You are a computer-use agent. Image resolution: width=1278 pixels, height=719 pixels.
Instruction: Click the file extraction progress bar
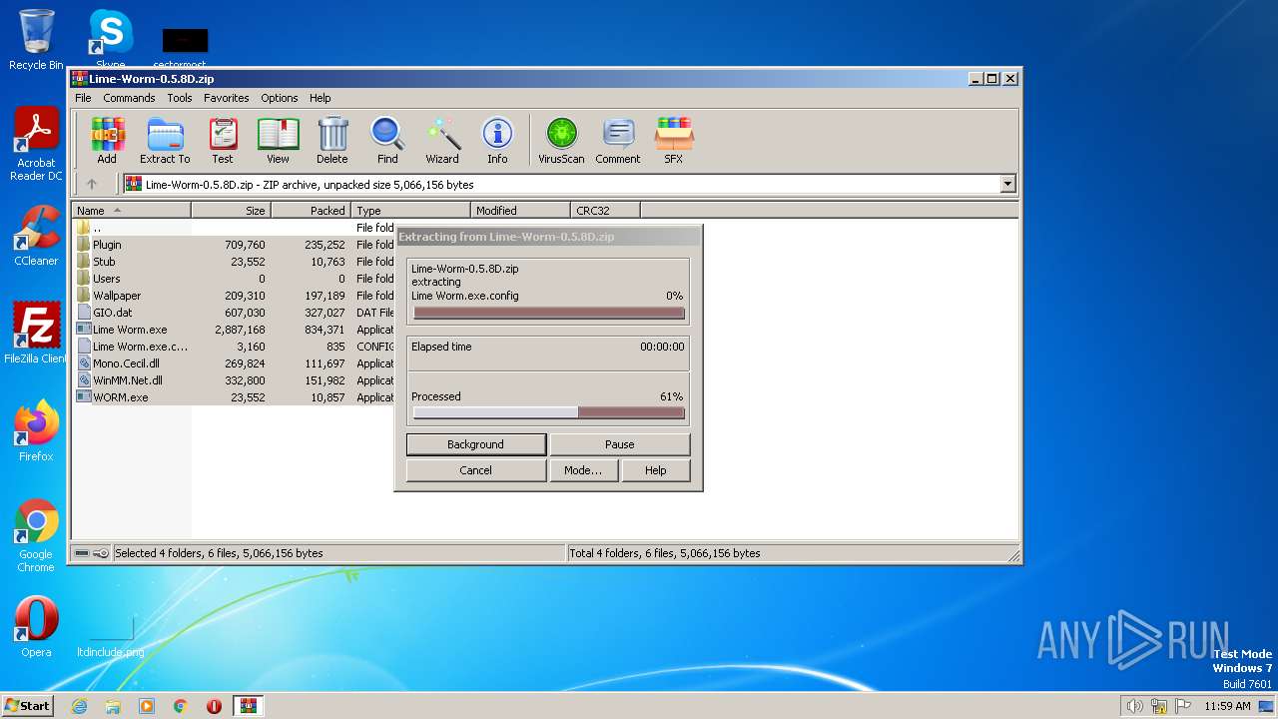(549, 313)
